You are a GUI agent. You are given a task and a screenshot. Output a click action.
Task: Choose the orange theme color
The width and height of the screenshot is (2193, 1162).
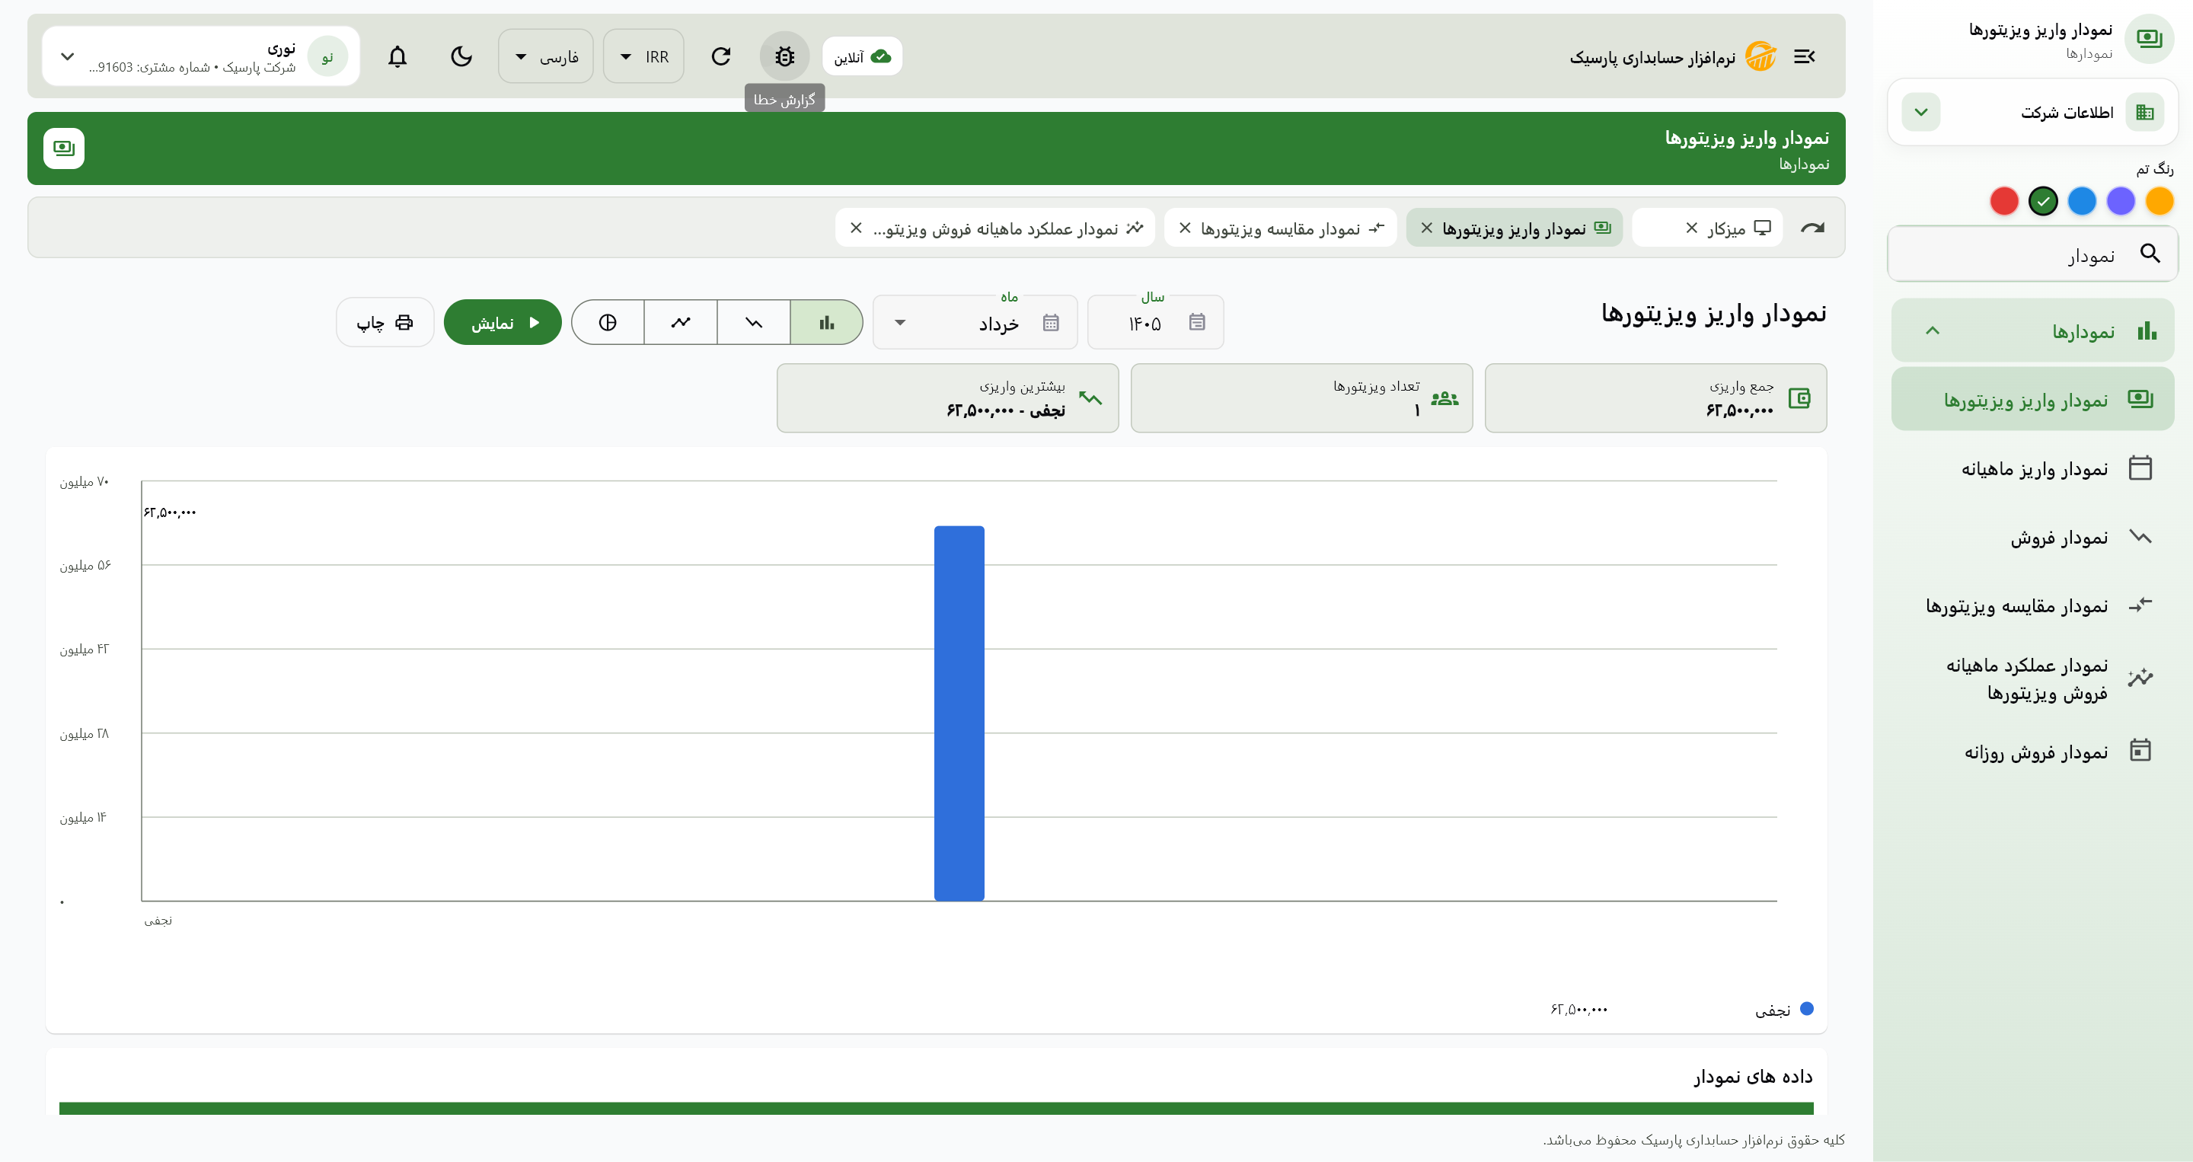[x=2159, y=201]
